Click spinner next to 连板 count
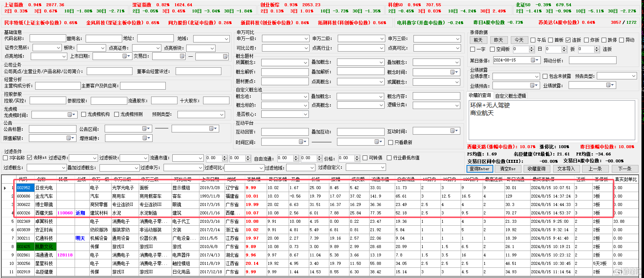The width and height of the screenshot is (644, 278). click(x=596, y=49)
